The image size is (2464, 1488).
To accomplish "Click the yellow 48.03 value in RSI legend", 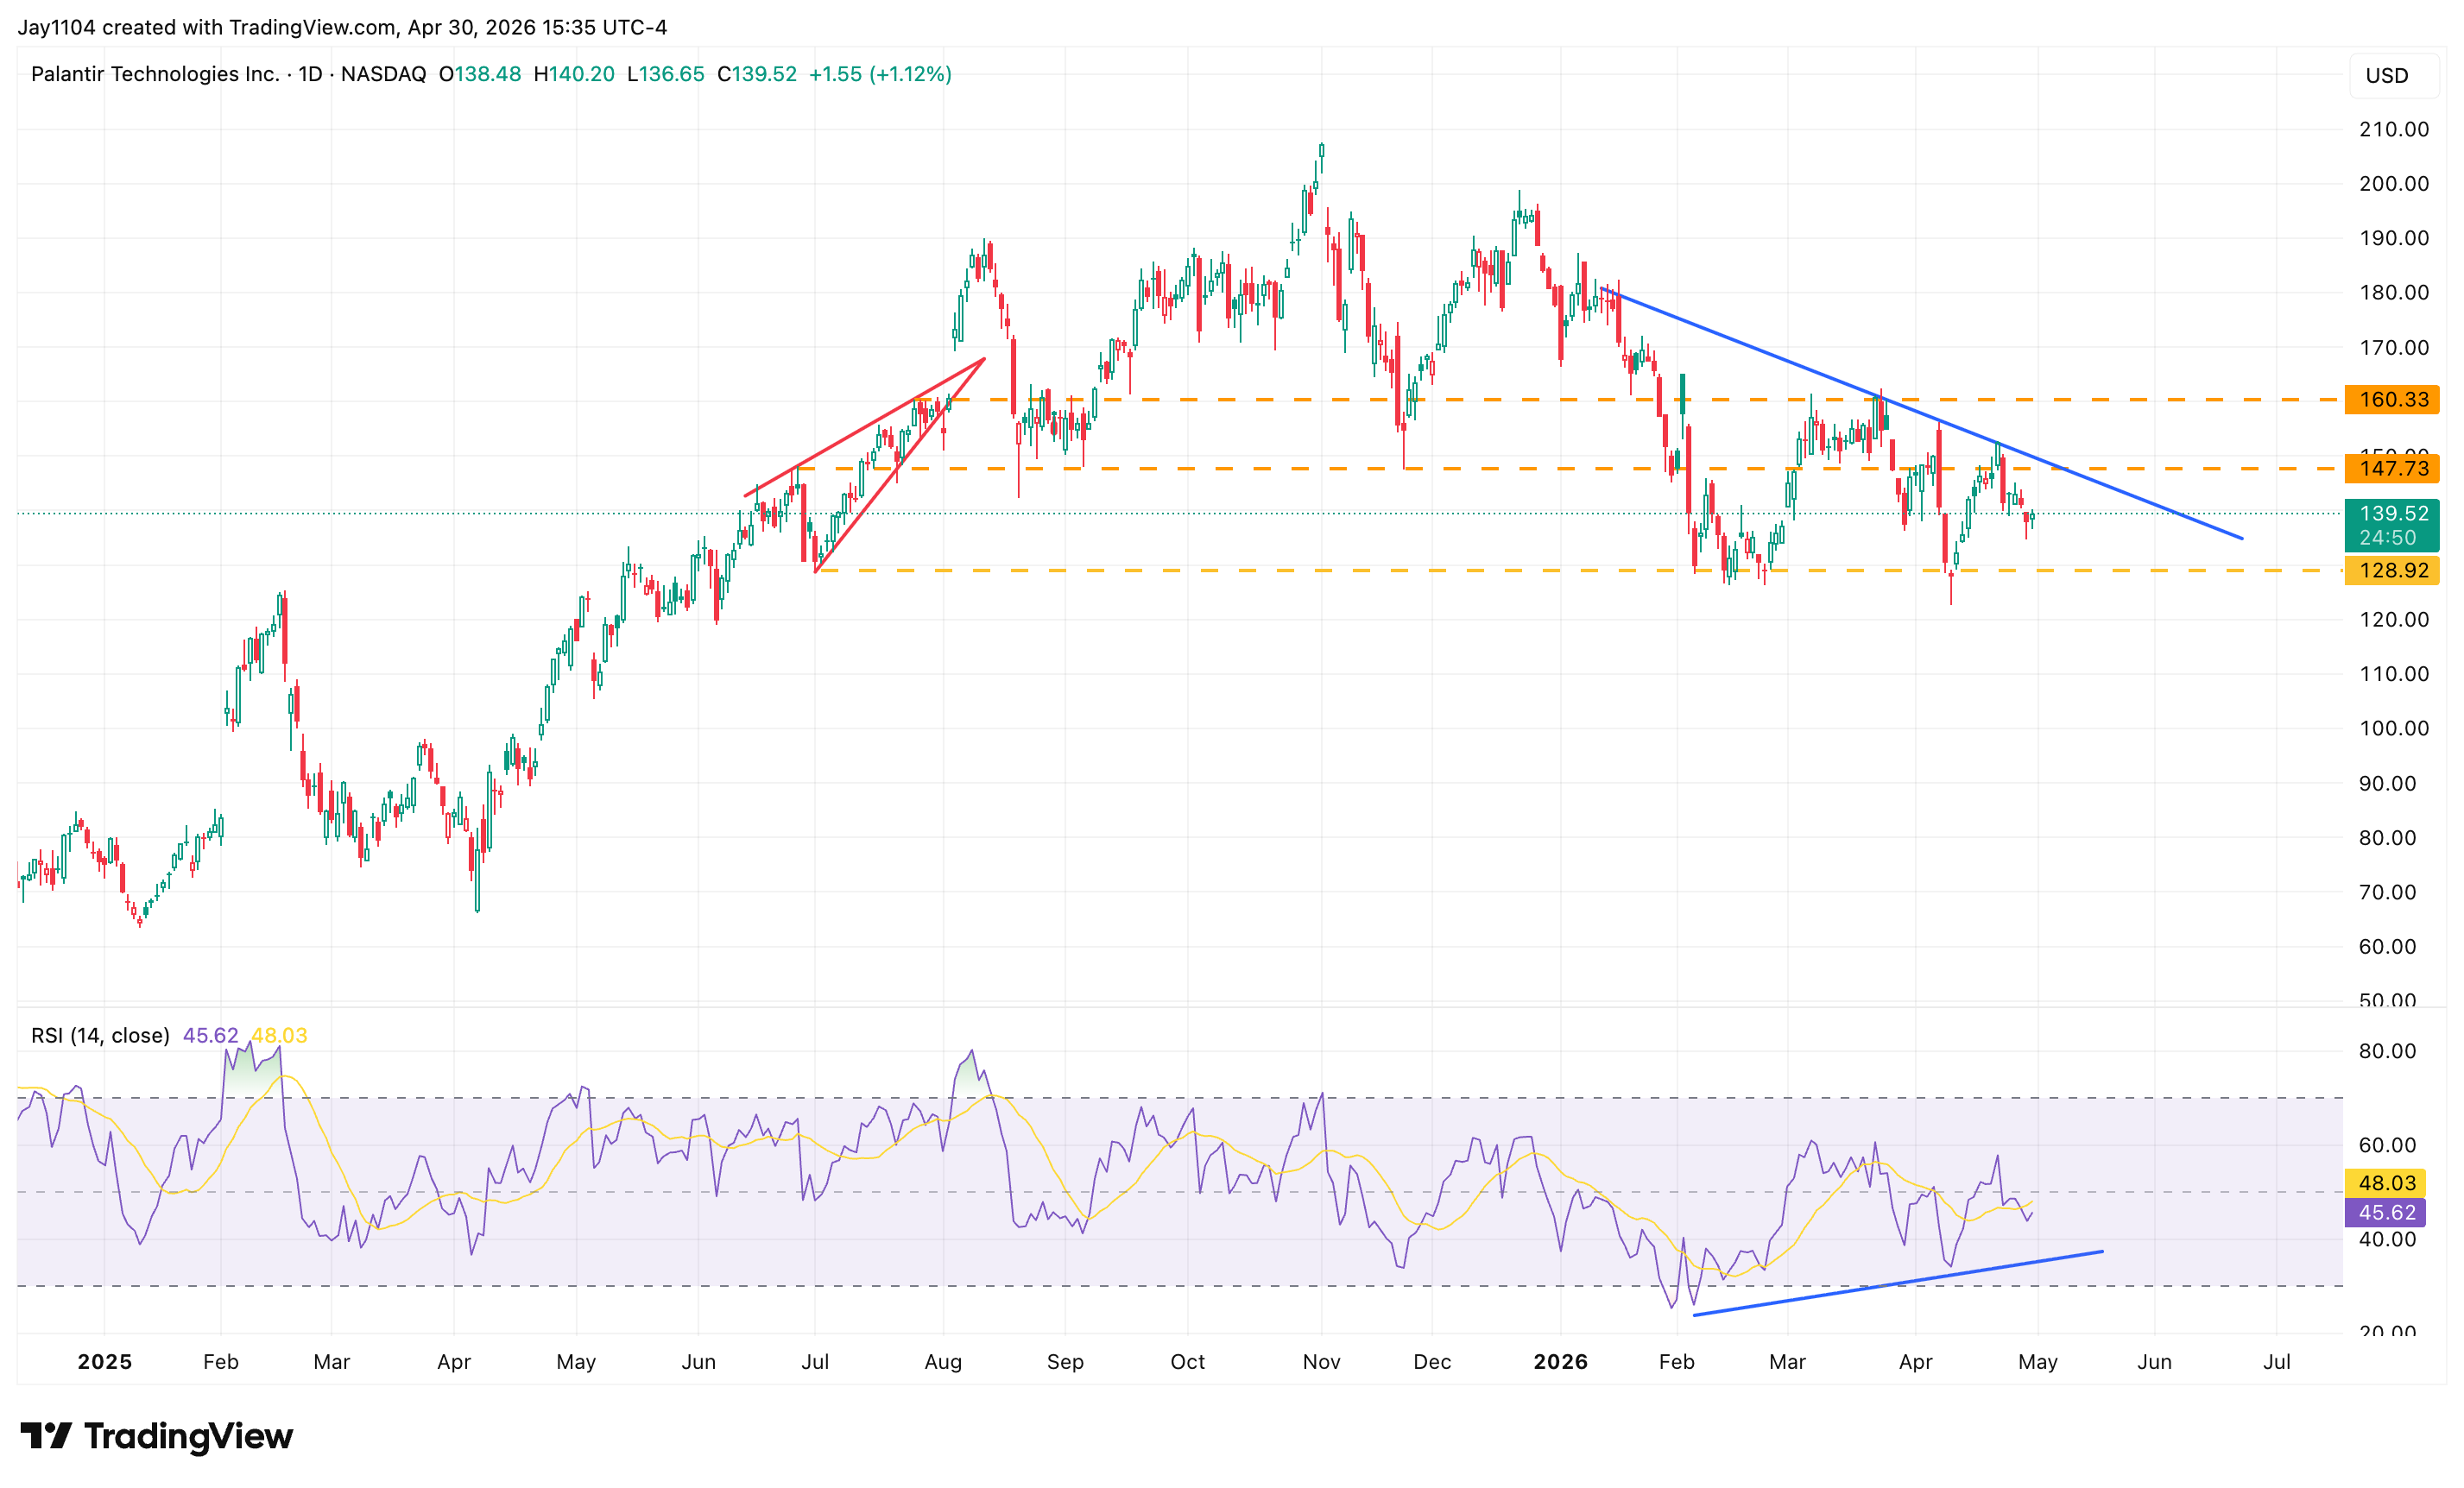I will 279,1035.
